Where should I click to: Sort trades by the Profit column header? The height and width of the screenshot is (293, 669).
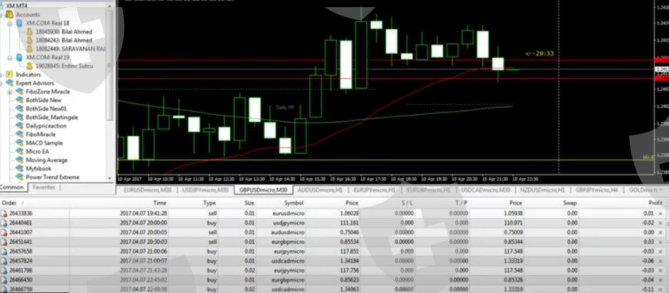[x=645, y=202]
